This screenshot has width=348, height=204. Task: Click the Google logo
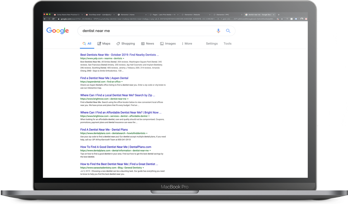tap(58, 30)
